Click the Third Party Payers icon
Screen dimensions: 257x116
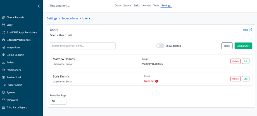click(3, 107)
